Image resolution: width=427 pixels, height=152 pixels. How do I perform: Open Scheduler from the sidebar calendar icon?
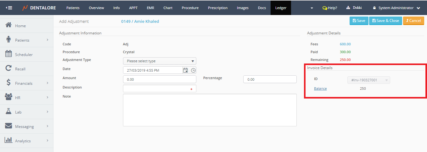[x=9, y=54]
